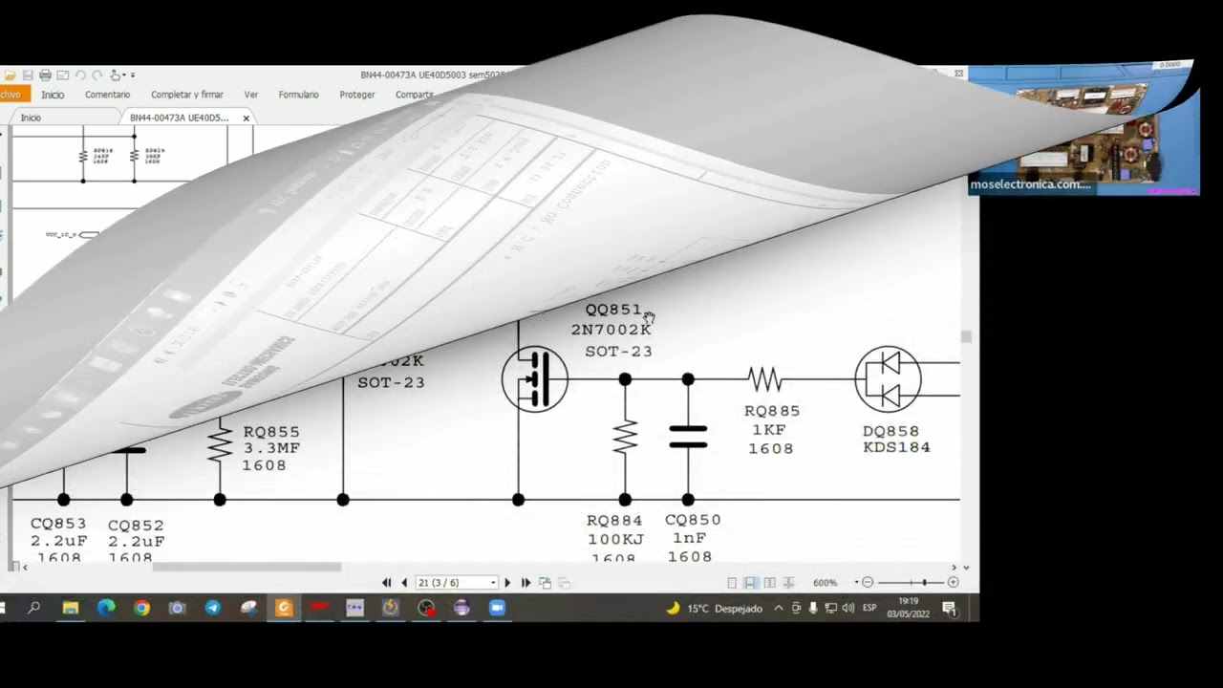
Task: Open the Windows notification center
Action: pyautogui.click(x=950, y=608)
